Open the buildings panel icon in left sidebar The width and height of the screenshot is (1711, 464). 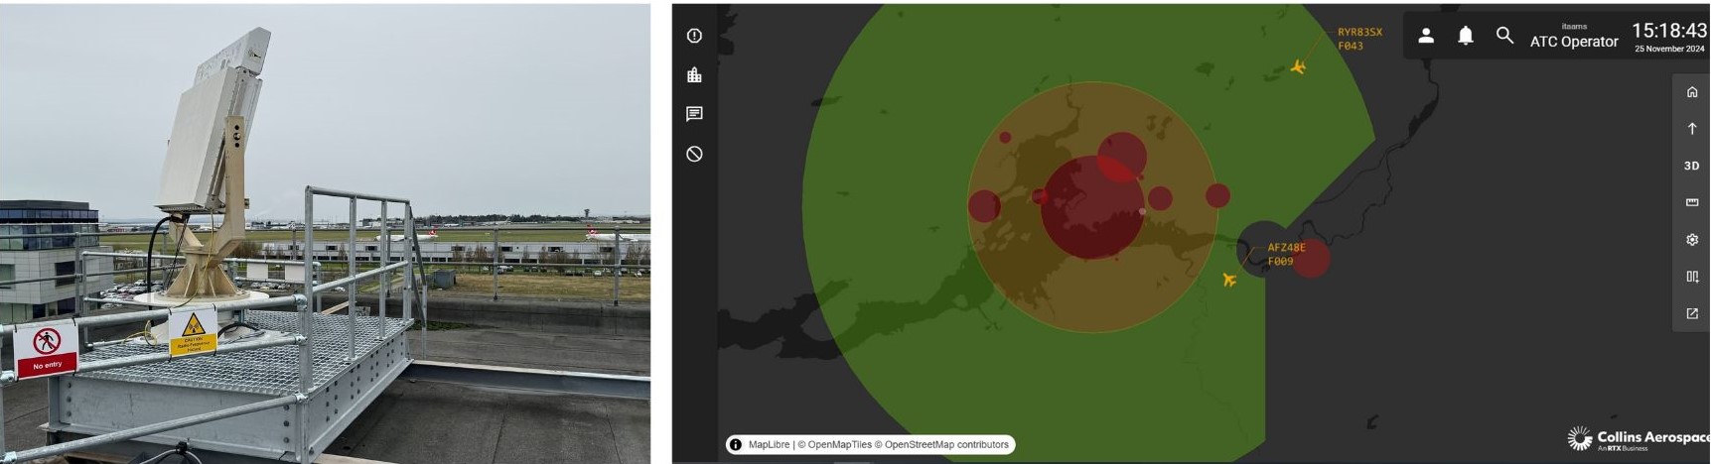[x=694, y=75]
